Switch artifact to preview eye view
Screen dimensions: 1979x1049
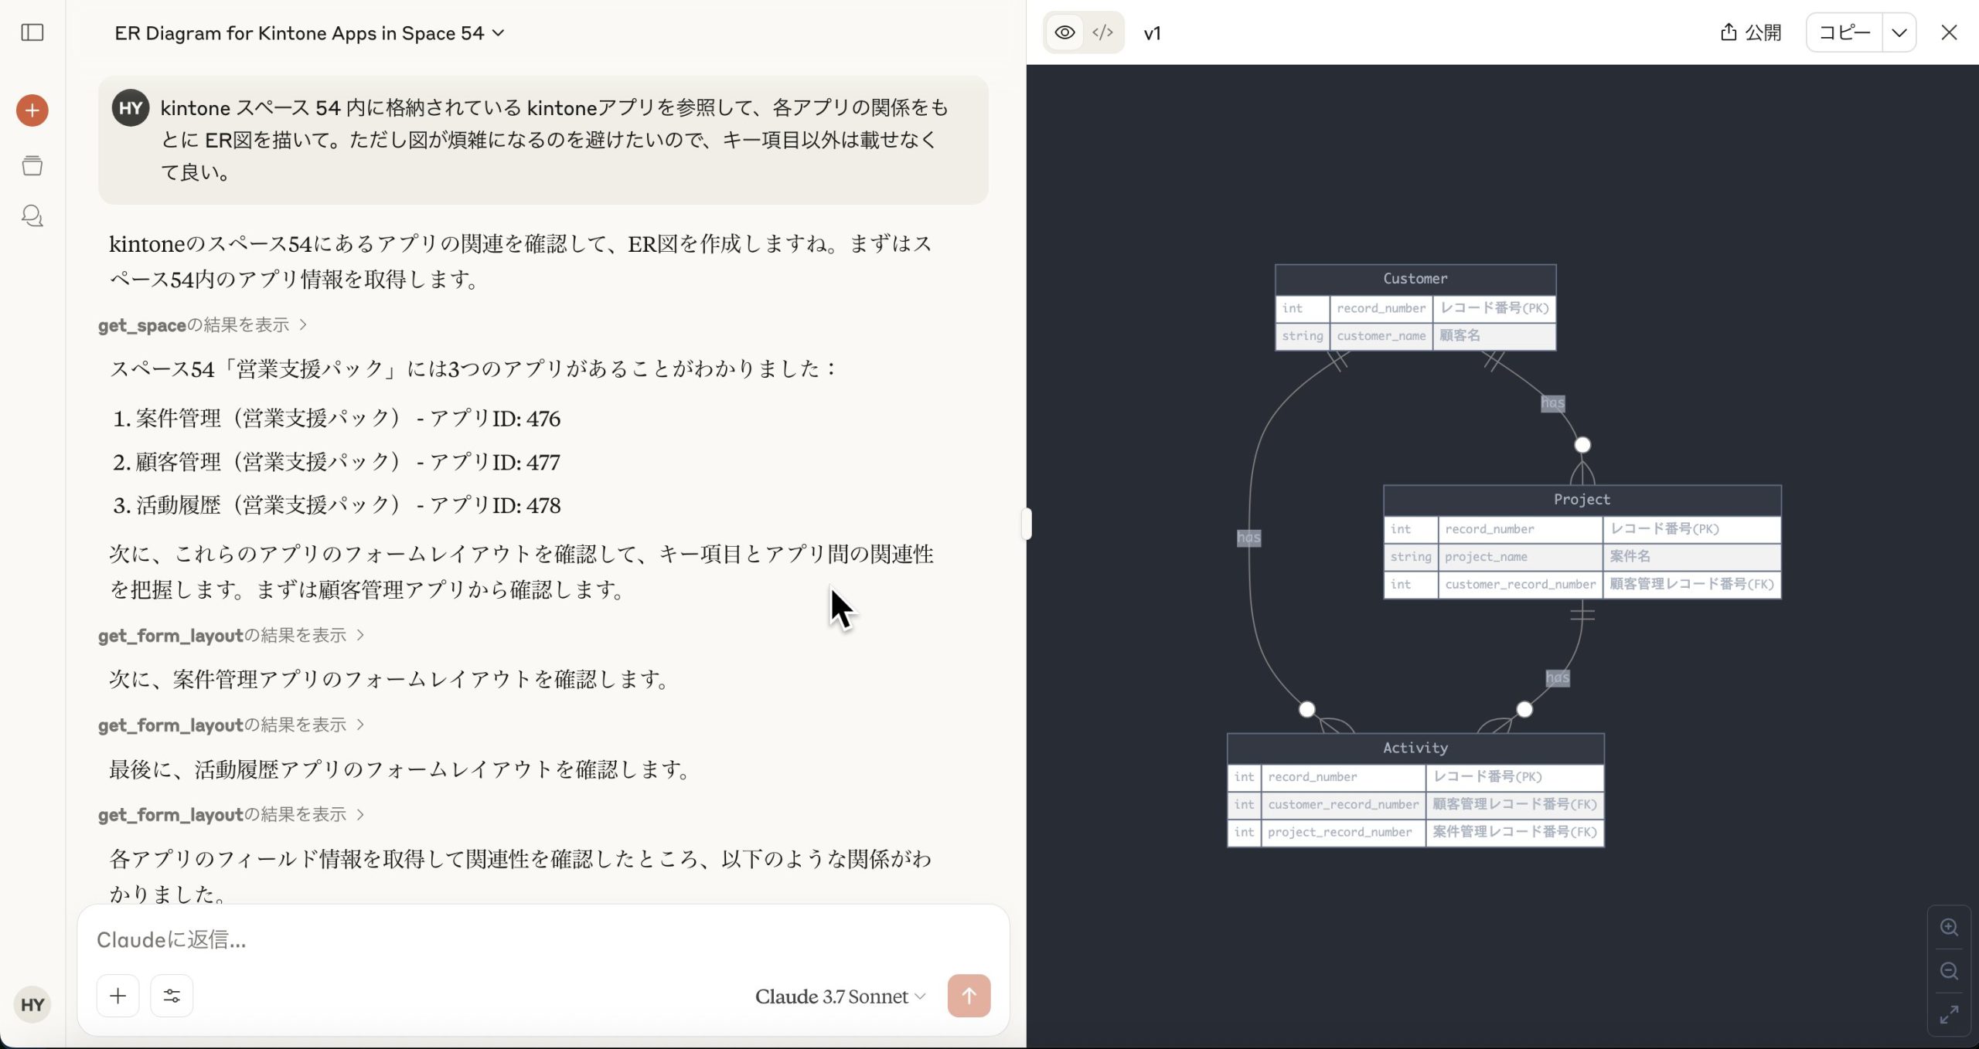pyautogui.click(x=1064, y=32)
